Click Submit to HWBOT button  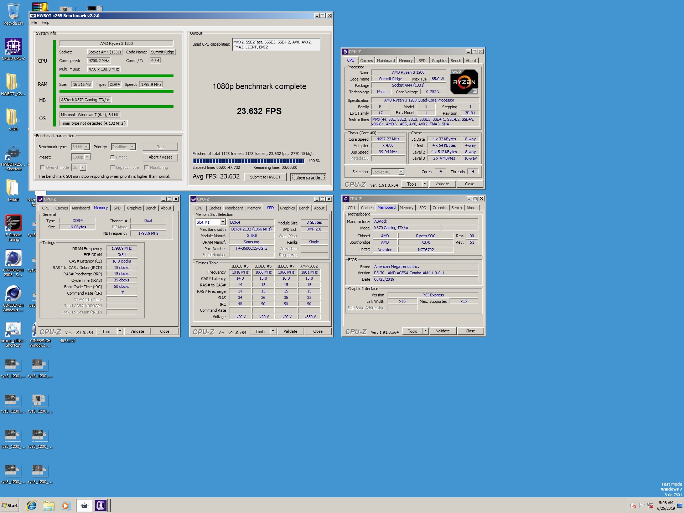265,177
